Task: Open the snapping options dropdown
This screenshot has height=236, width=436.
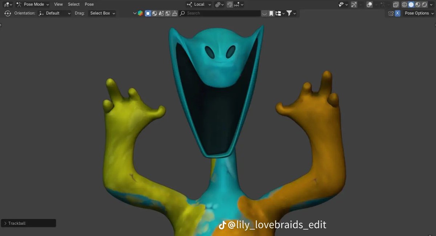Action: point(239,4)
